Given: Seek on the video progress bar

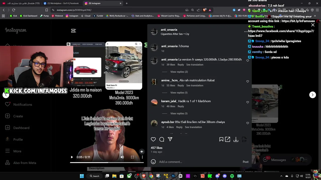Looking at the screenshot, I should pyautogui.click(x=107, y=162).
